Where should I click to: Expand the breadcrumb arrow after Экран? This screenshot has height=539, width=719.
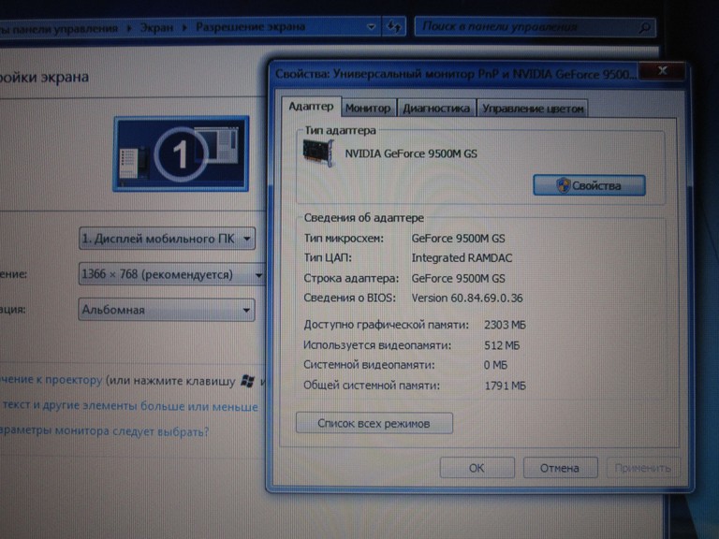coord(184,27)
